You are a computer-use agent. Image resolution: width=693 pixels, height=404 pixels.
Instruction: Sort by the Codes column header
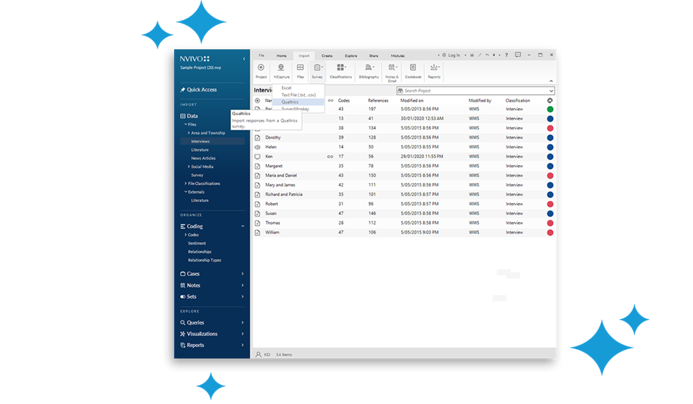tap(344, 100)
